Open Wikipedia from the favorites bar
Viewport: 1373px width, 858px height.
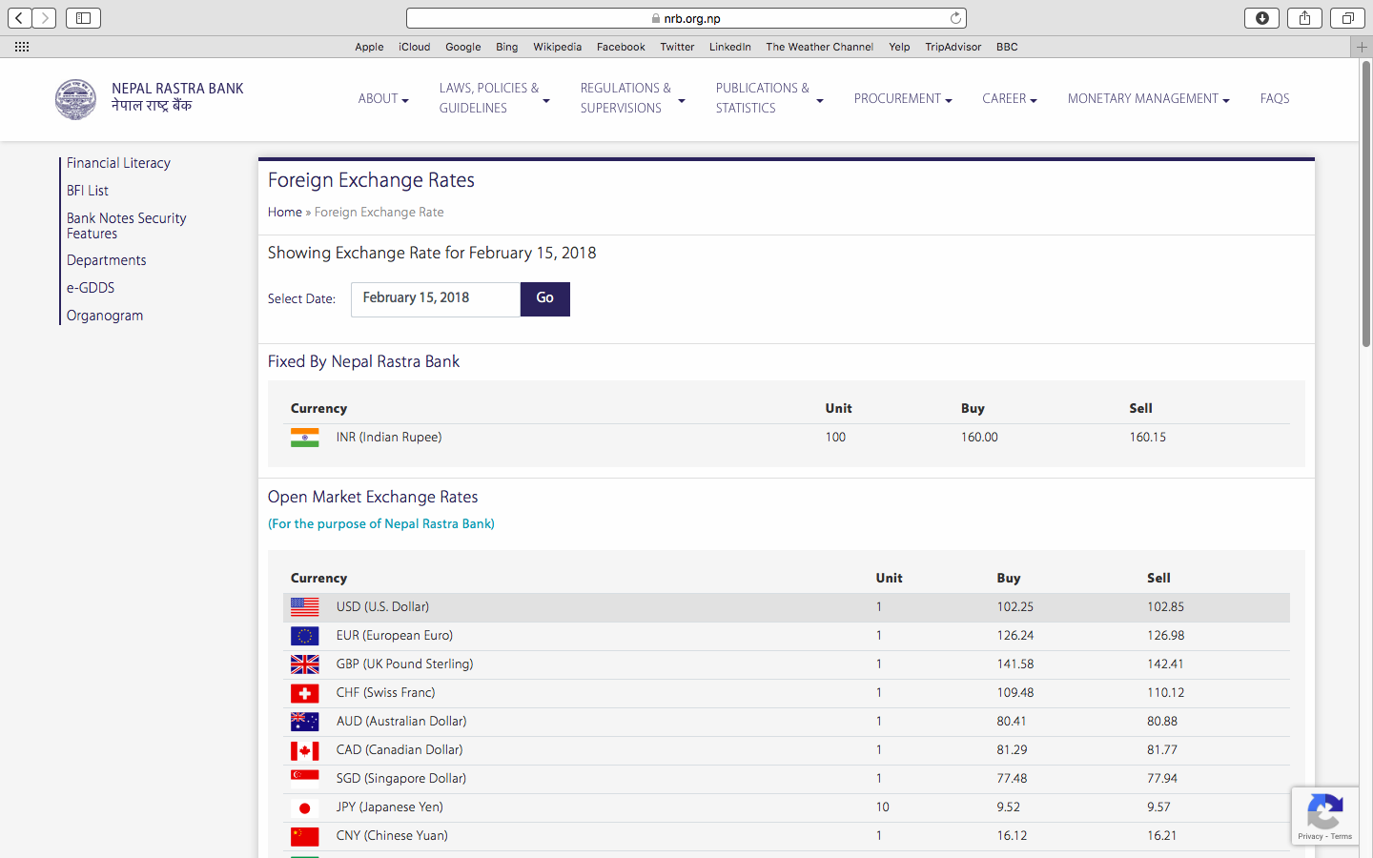pos(557,47)
